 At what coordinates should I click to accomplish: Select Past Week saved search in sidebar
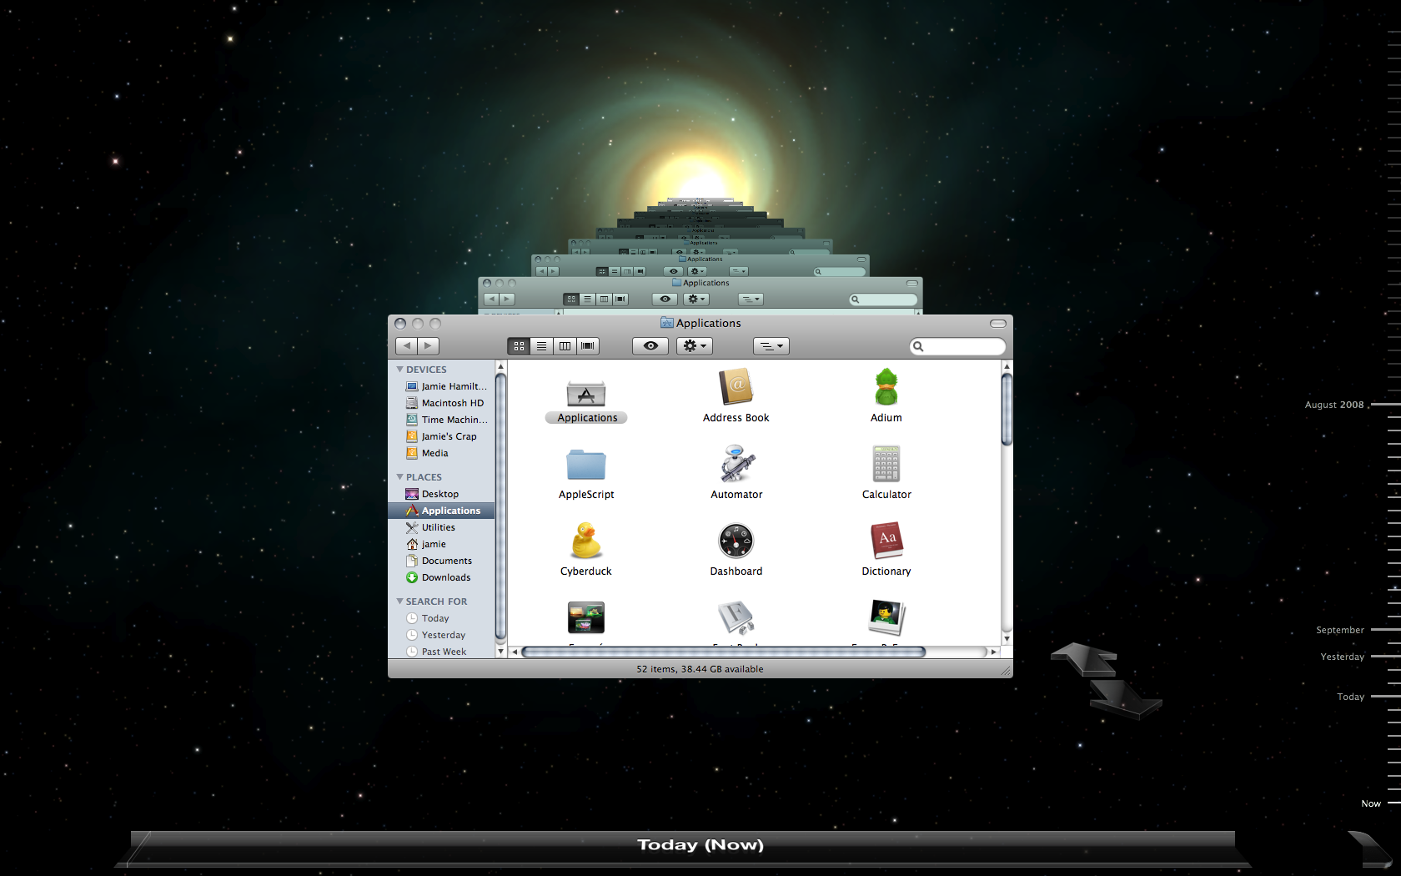click(436, 652)
